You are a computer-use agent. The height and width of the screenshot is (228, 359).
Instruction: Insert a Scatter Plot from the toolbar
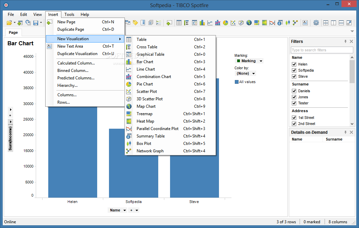click(233, 23)
